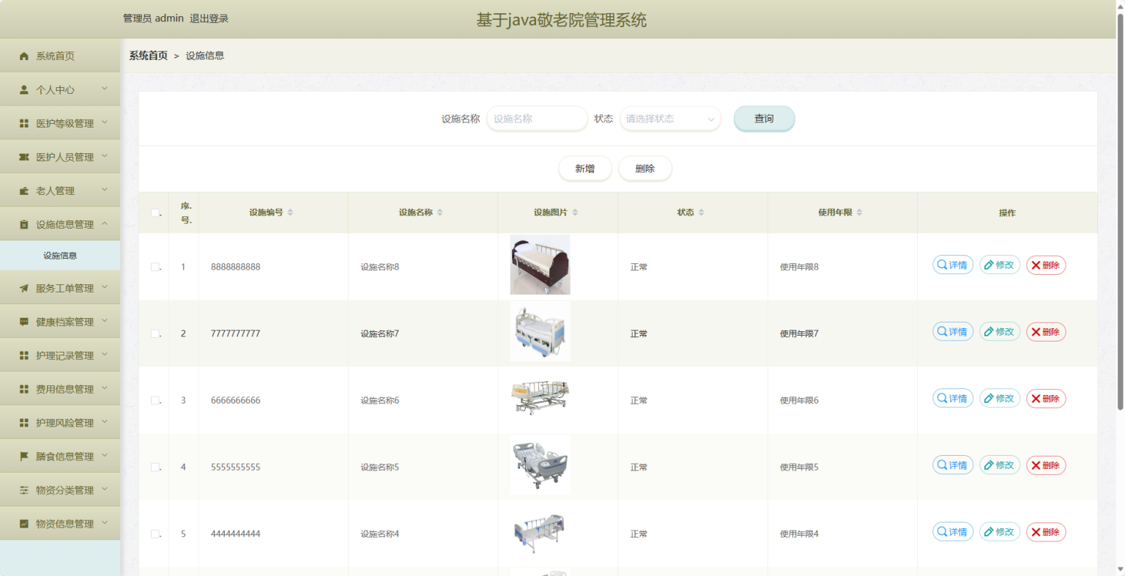Click the home icon beside 系统首页
The image size is (1125, 576).
click(23, 56)
